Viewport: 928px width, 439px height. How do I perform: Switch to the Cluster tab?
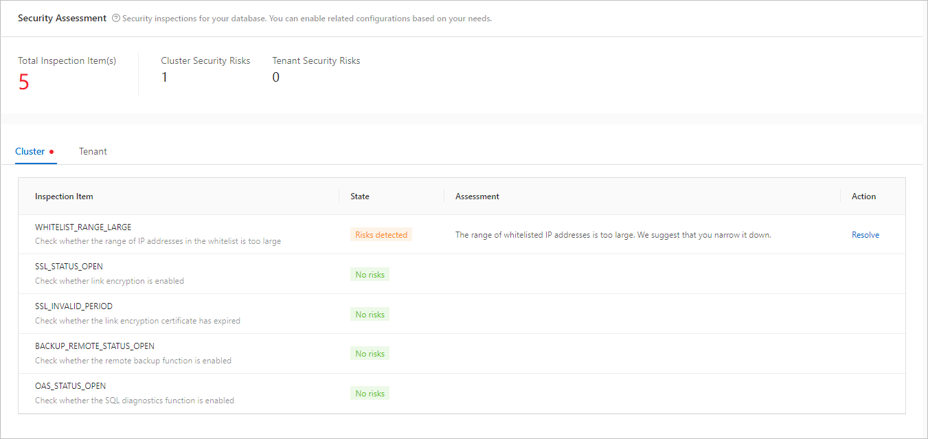30,151
